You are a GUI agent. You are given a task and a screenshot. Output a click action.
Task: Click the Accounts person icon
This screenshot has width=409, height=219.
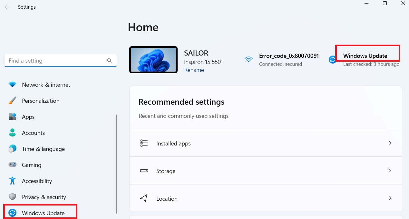pyautogui.click(x=13, y=133)
